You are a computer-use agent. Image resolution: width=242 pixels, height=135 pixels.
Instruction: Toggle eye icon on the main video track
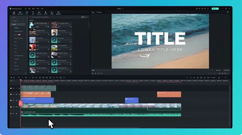tap(19, 107)
